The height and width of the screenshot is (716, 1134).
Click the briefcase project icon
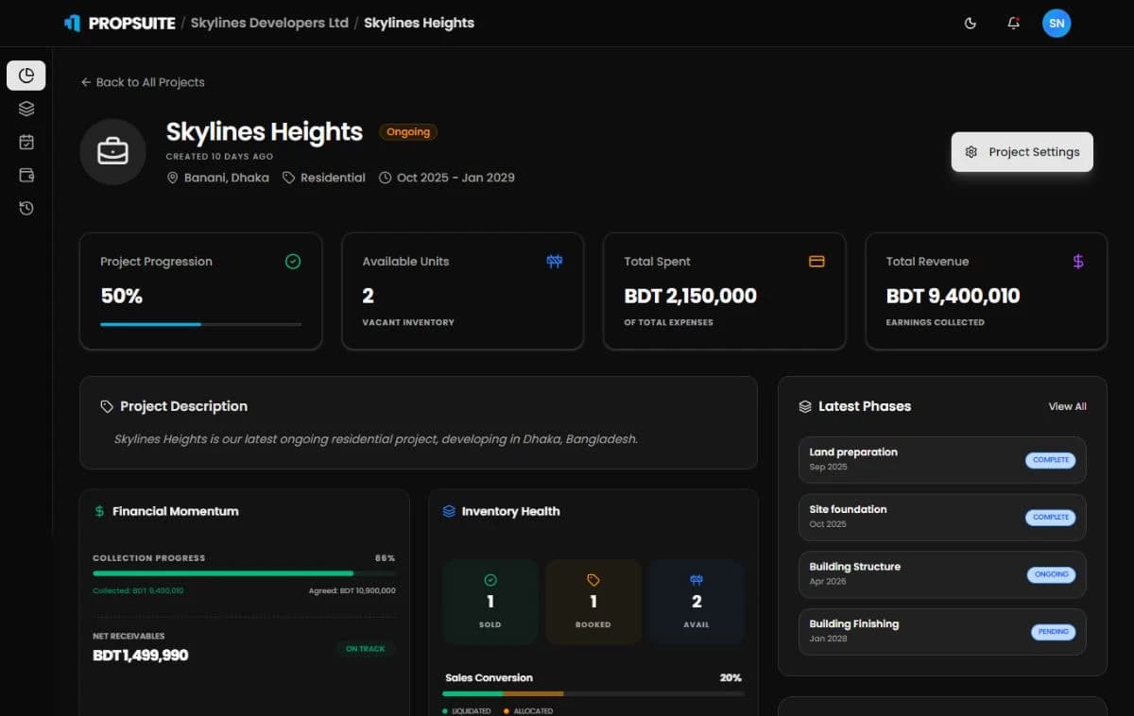pyautogui.click(x=112, y=151)
